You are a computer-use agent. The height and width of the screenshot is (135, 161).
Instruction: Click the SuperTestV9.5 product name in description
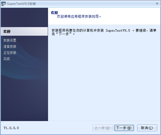[x=118, y=31]
